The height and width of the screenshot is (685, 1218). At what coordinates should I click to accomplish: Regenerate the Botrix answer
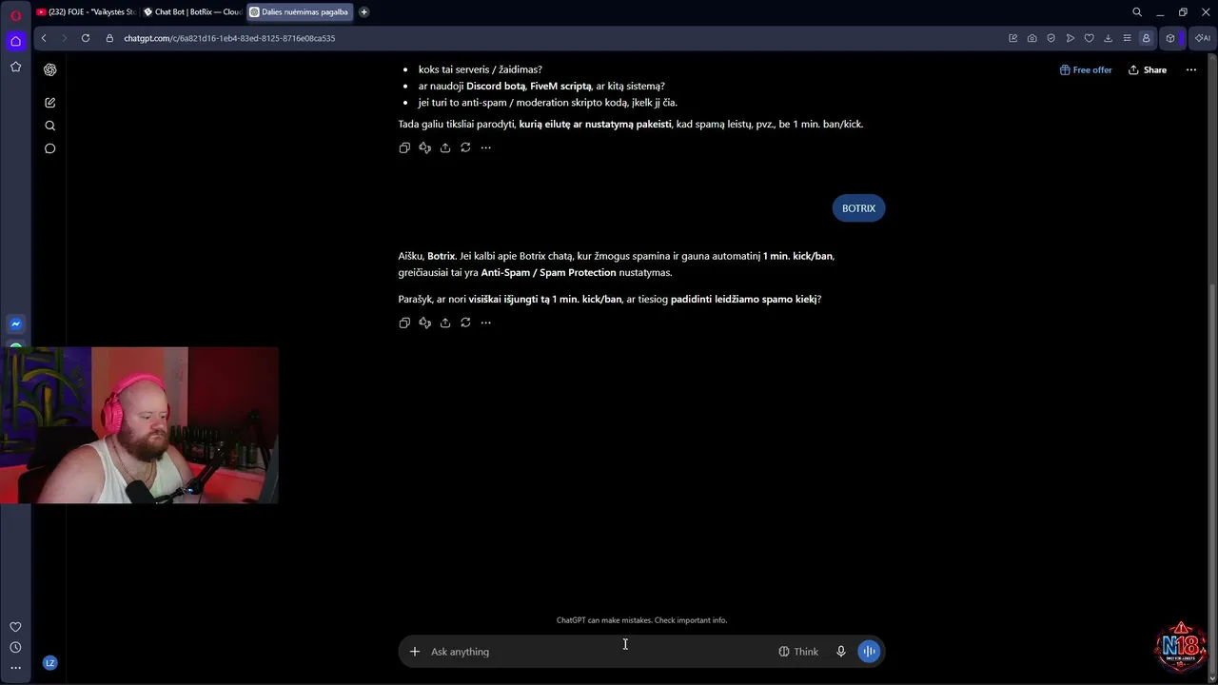pos(465,323)
